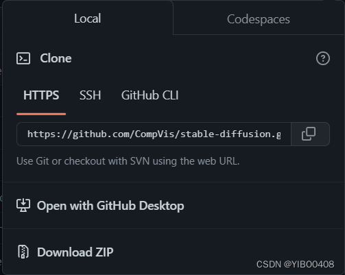Screen dimensions: 345x275
Task: Copy the clone URL to clipboard
Action: (x=309, y=134)
